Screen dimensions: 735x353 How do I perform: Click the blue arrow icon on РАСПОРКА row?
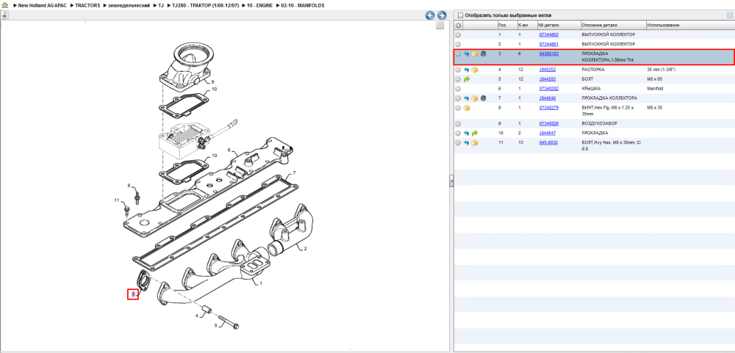pos(467,70)
